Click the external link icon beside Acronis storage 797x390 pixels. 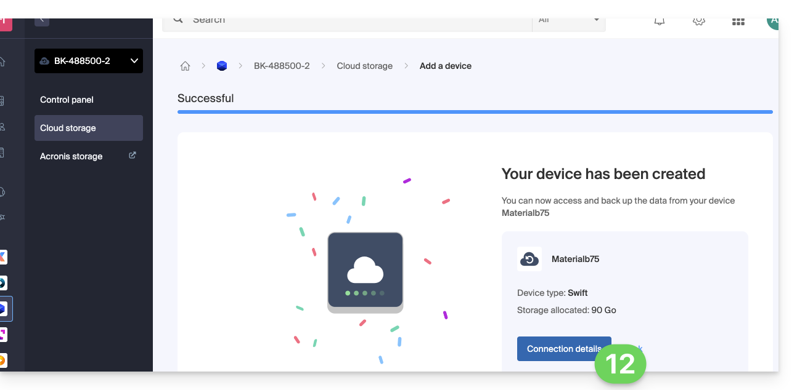click(x=132, y=156)
